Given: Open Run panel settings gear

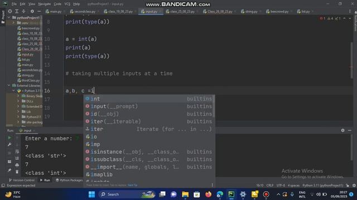Looking at the screenshot, I should coord(342,131).
